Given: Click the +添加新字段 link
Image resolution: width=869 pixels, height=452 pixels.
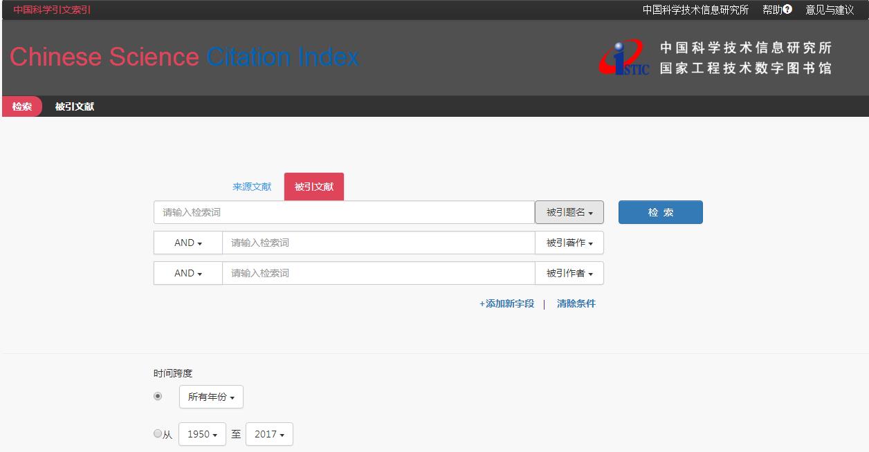Looking at the screenshot, I should (507, 303).
